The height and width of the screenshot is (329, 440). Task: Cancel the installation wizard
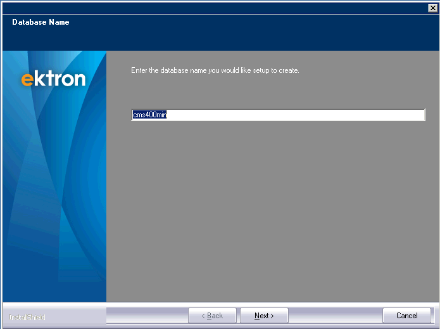coord(406,316)
